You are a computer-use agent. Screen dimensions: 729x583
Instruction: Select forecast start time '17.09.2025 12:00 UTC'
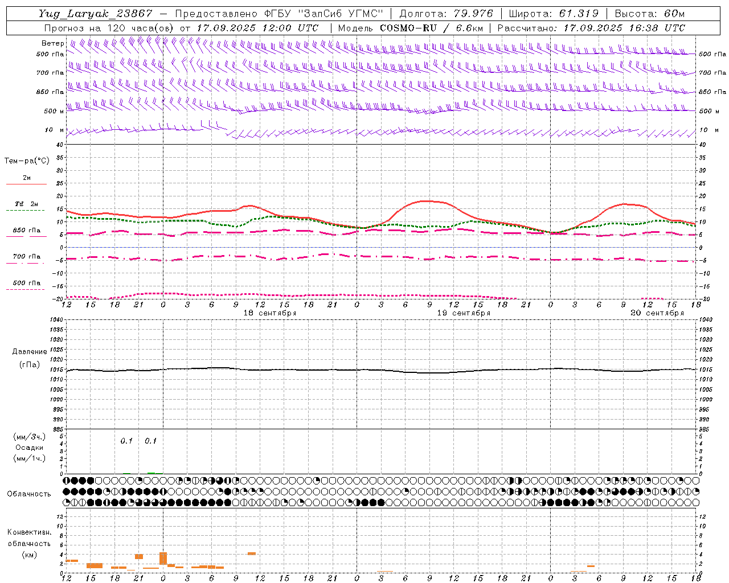click(x=257, y=28)
